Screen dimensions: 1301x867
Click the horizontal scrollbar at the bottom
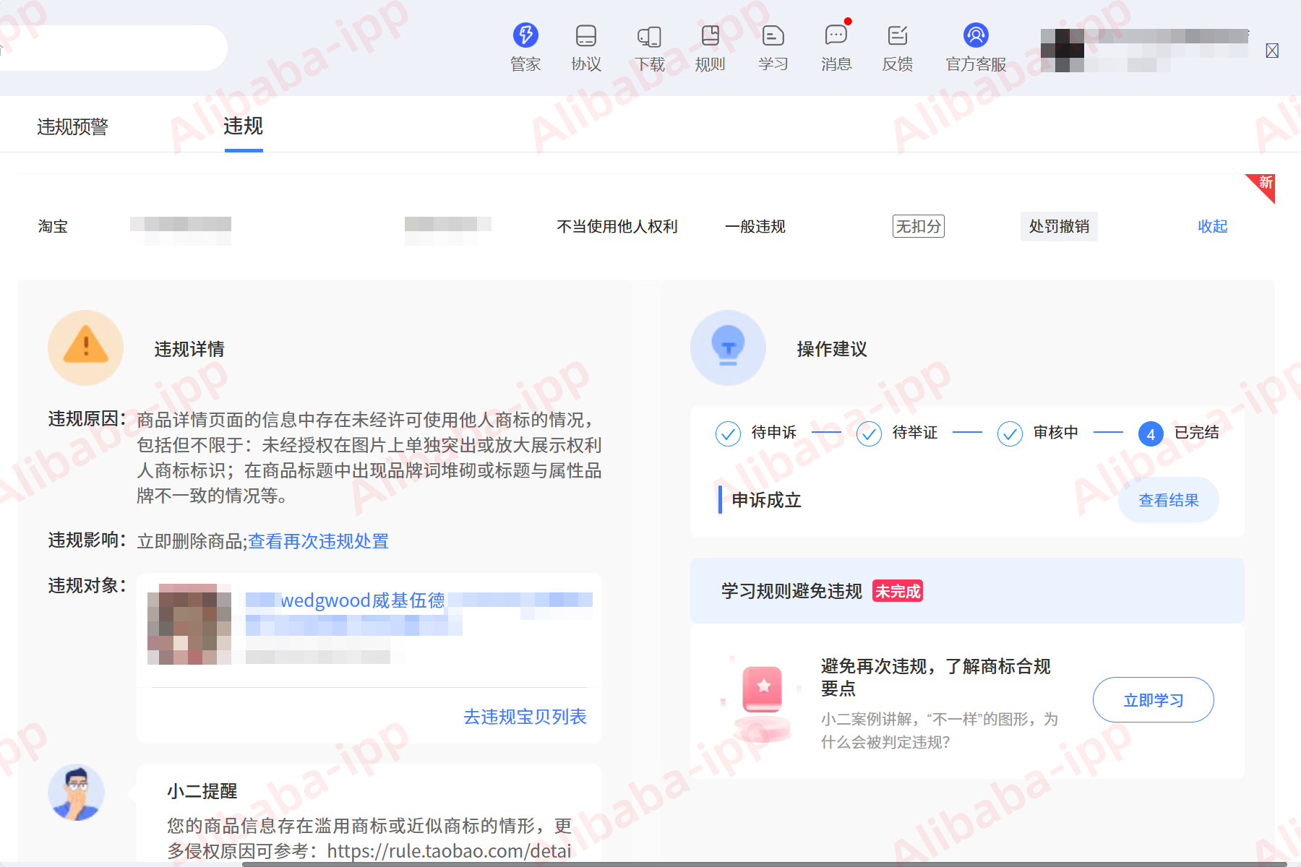(x=764, y=863)
